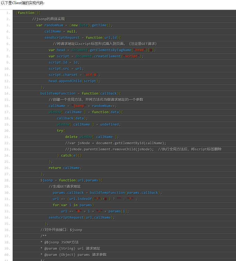Click the comment about script标签形式插入到页面
Image resolution: width=236 pixels, height=261 pixels.
coord(105,44)
